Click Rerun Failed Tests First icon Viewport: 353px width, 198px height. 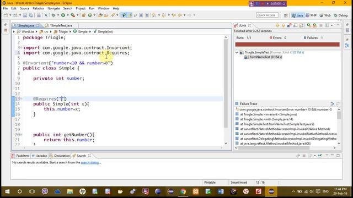tap(315, 25)
